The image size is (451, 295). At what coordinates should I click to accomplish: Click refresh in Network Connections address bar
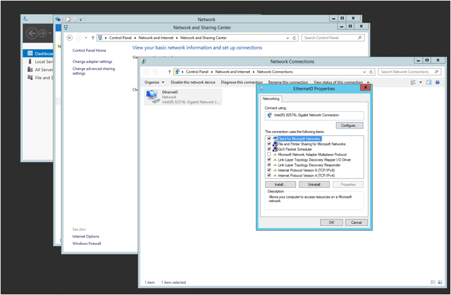tap(371, 72)
